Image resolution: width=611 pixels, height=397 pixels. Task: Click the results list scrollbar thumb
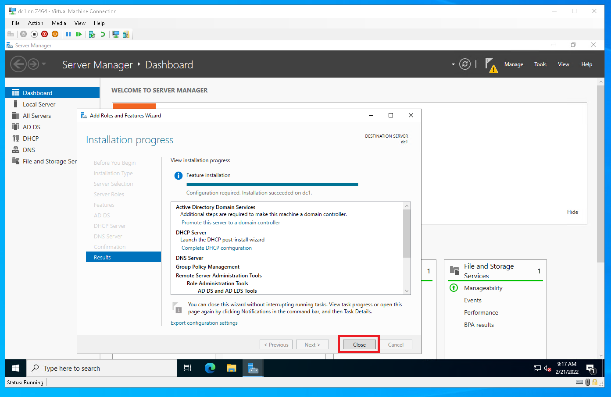click(407, 234)
